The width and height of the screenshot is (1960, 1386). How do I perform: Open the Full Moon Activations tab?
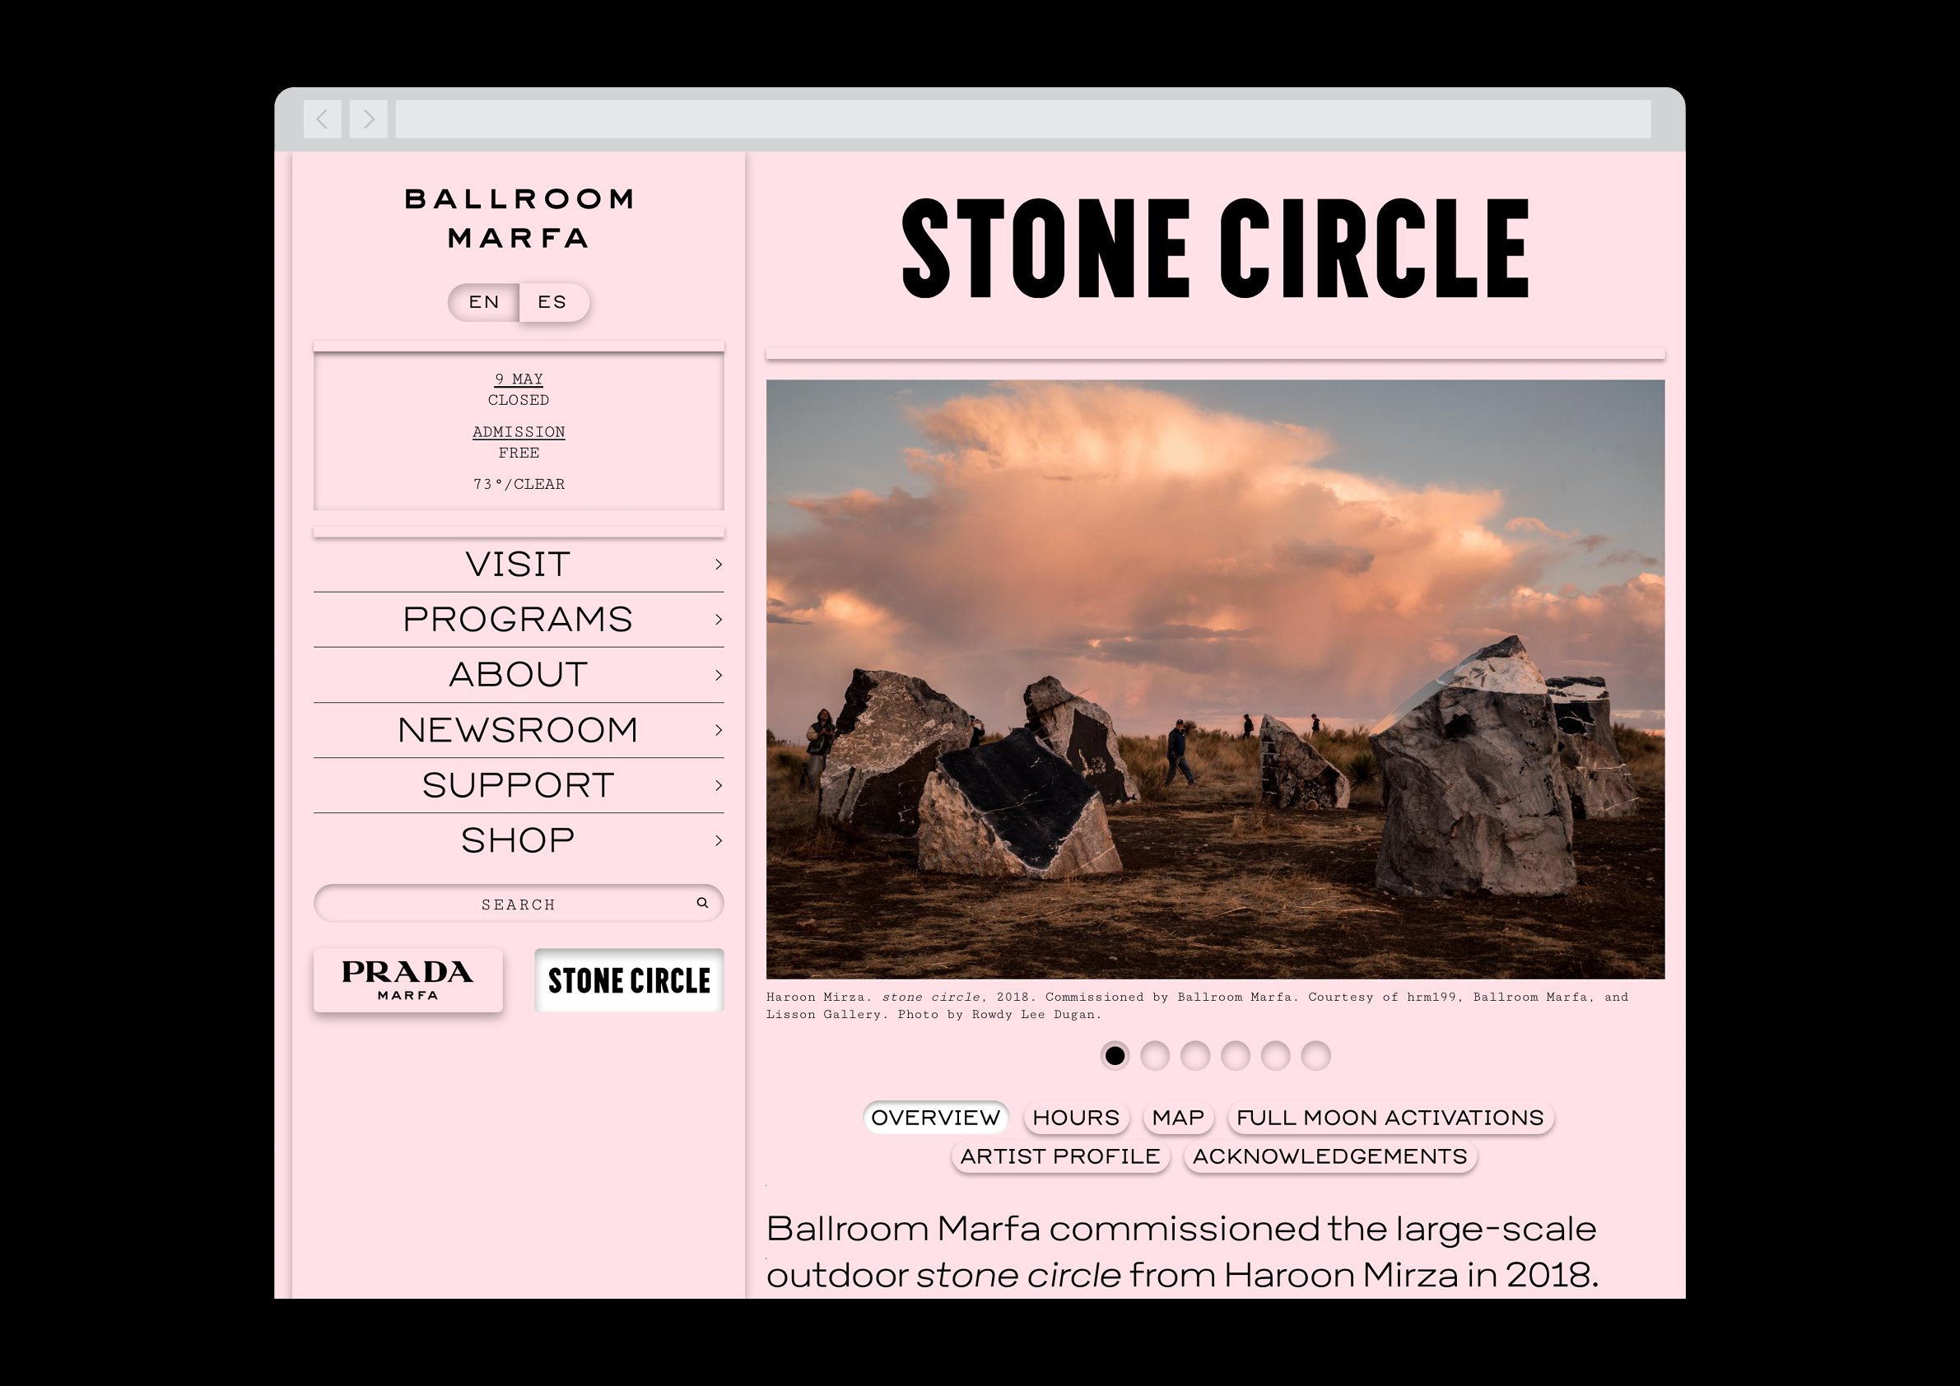(1390, 1117)
